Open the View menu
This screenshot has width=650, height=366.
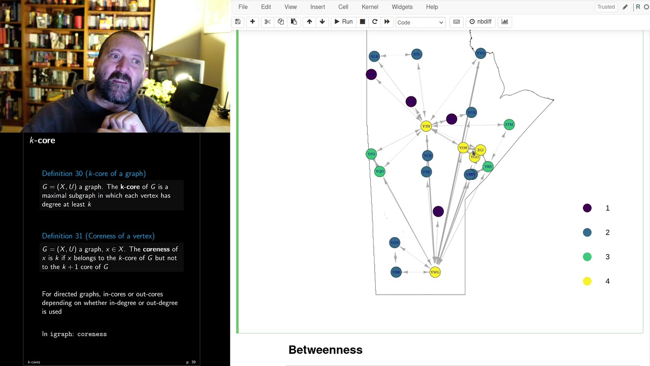290,7
